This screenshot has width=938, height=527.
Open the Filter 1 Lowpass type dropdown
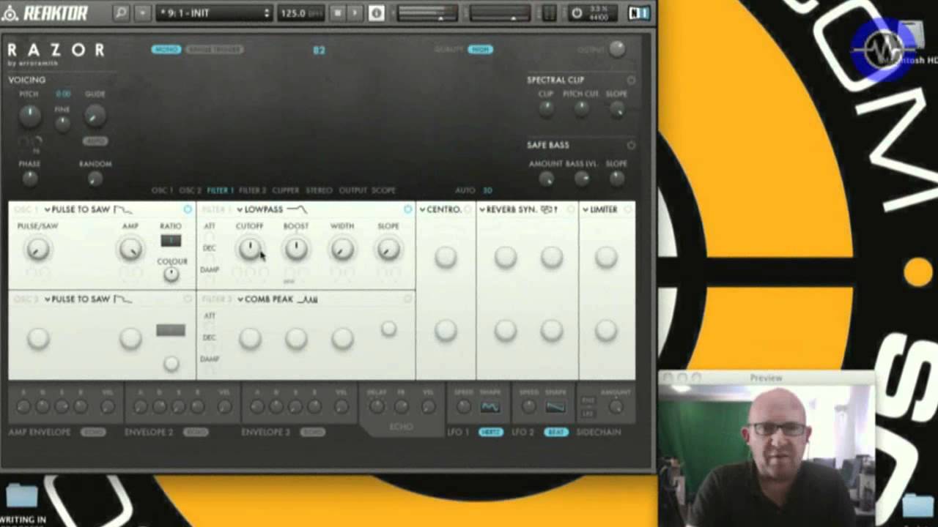272,209
